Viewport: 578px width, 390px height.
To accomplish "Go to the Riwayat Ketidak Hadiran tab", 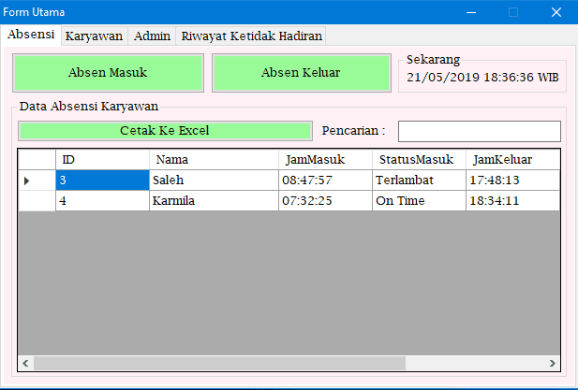I will click(x=251, y=36).
